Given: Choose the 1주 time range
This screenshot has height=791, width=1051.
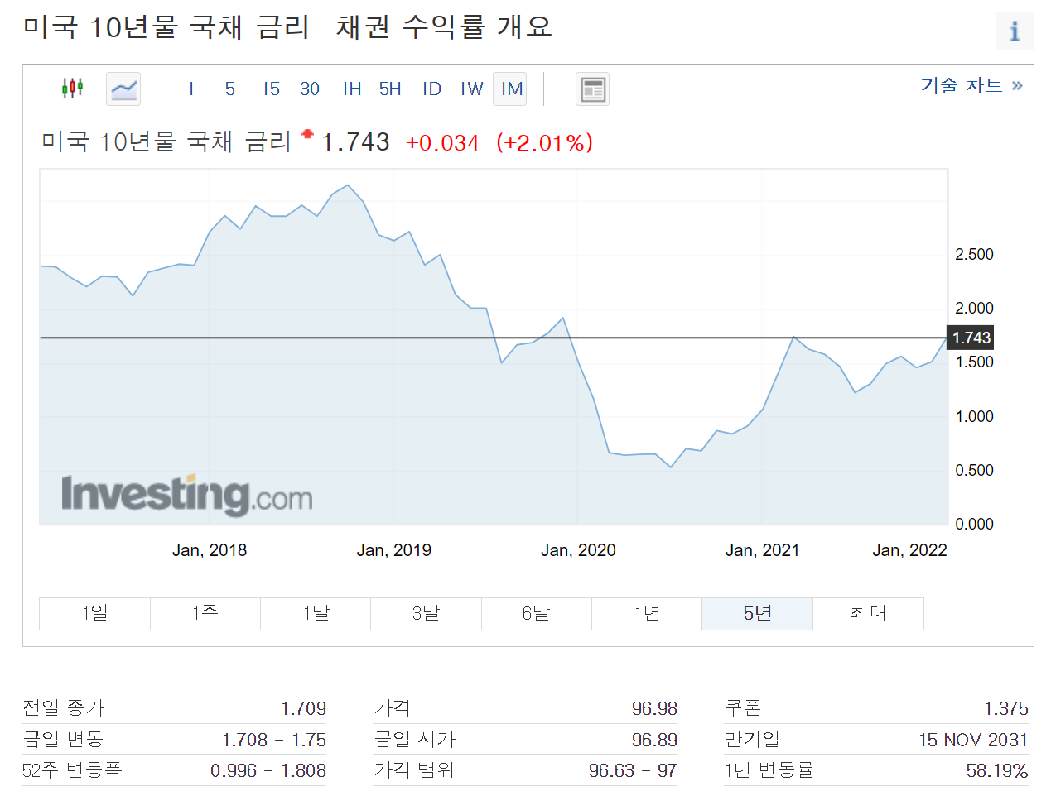Looking at the screenshot, I should coord(205,613).
